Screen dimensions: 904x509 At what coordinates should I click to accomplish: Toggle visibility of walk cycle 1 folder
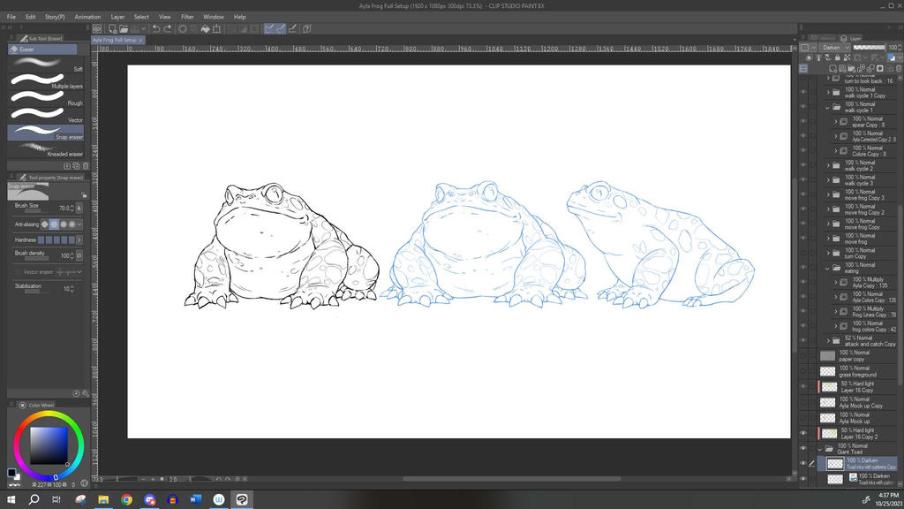click(802, 107)
